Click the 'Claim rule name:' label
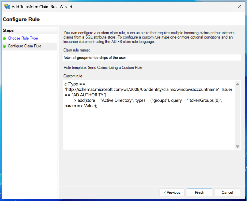The height and width of the screenshot is (201, 247). [77, 50]
